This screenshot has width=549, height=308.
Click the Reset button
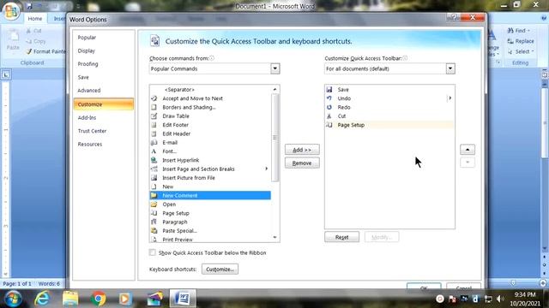pyautogui.click(x=341, y=237)
